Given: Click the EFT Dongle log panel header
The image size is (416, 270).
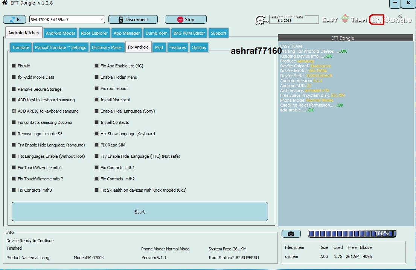Looking at the screenshot, I should 345,38.
